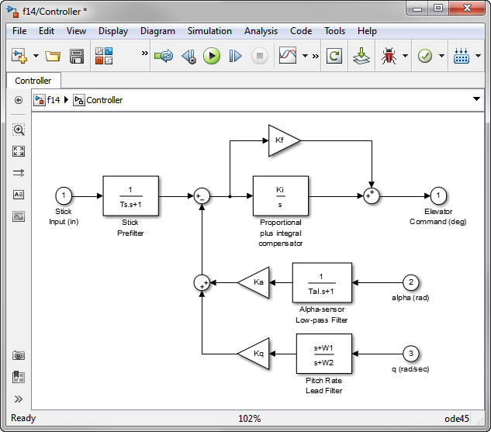
Task: Click the Annotation text tool icon
Action: (x=19, y=195)
